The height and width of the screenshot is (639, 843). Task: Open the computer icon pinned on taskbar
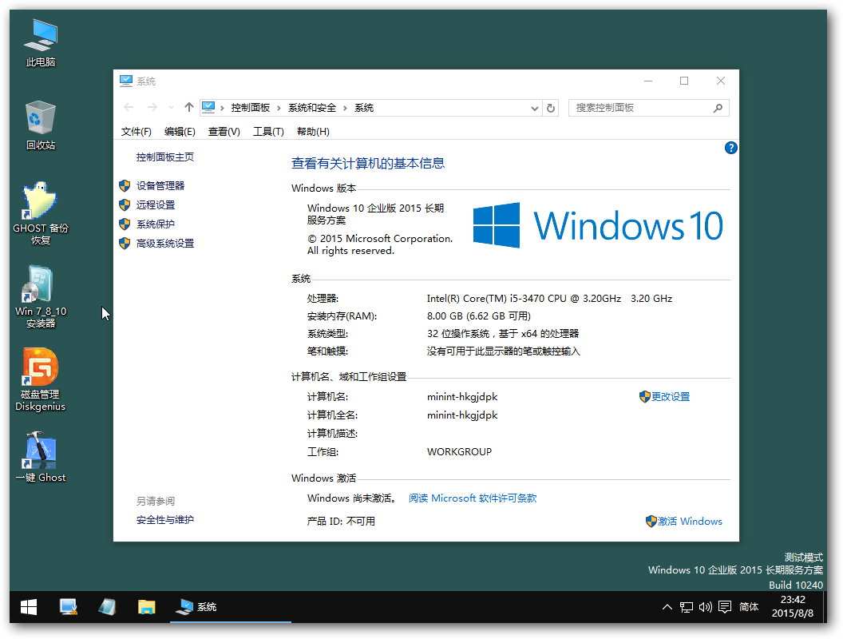(69, 607)
